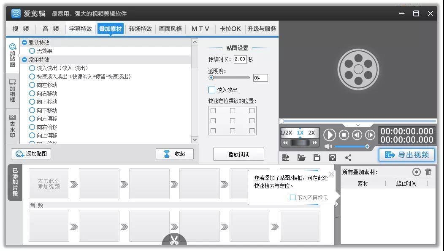The height and width of the screenshot is (251, 444).
Task: Collapse the preview panel chevron below the progress bar
Action: pos(357,125)
